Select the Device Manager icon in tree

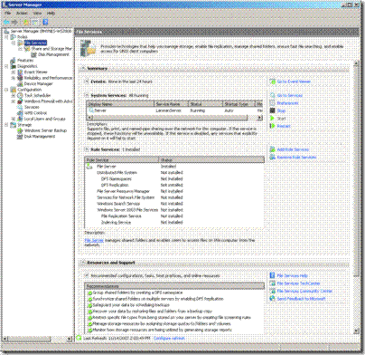(x=20, y=83)
